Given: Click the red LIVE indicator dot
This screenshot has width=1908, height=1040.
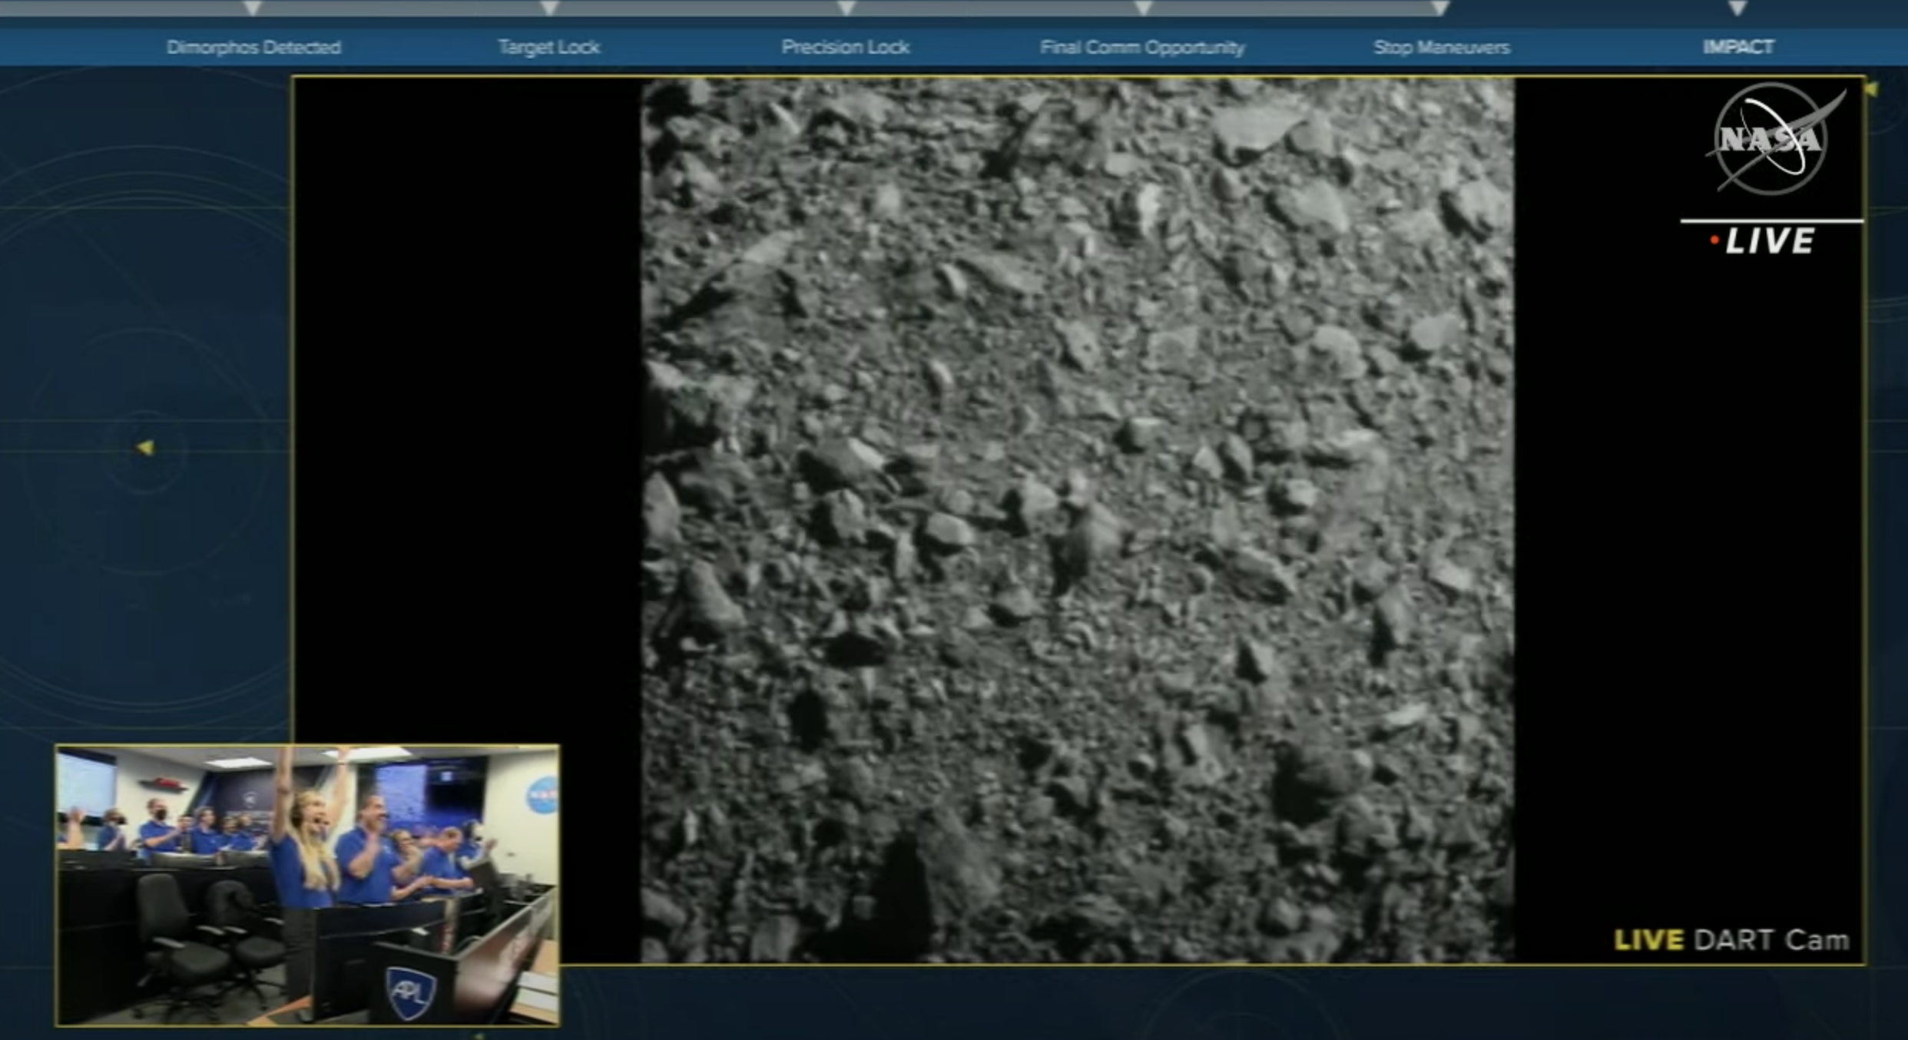Looking at the screenshot, I should 1714,241.
